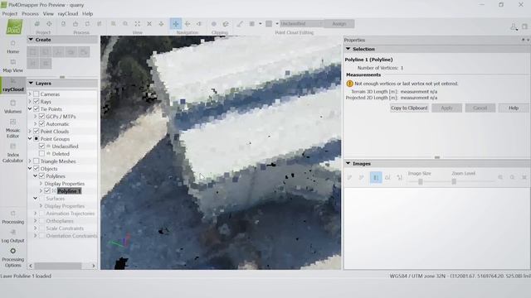Open the rayCloud menu
Image resolution: width=531 pixels, height=298 pixels.
tap(68, 13)
